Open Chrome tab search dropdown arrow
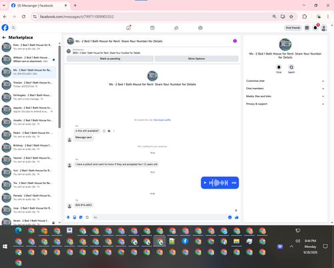 click(x=4, y=5)
